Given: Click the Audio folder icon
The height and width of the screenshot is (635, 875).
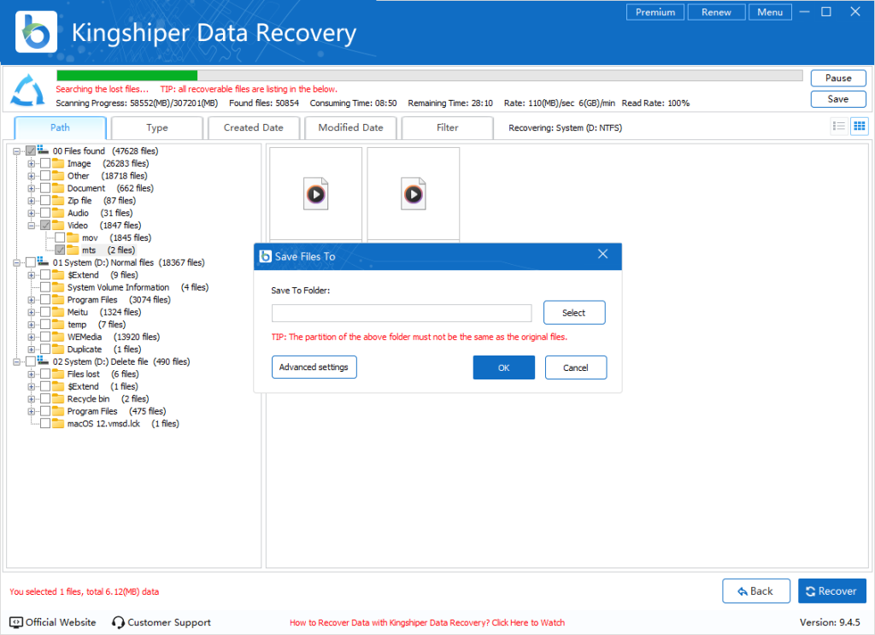Looking at the screenshot, I should [58, 213].
